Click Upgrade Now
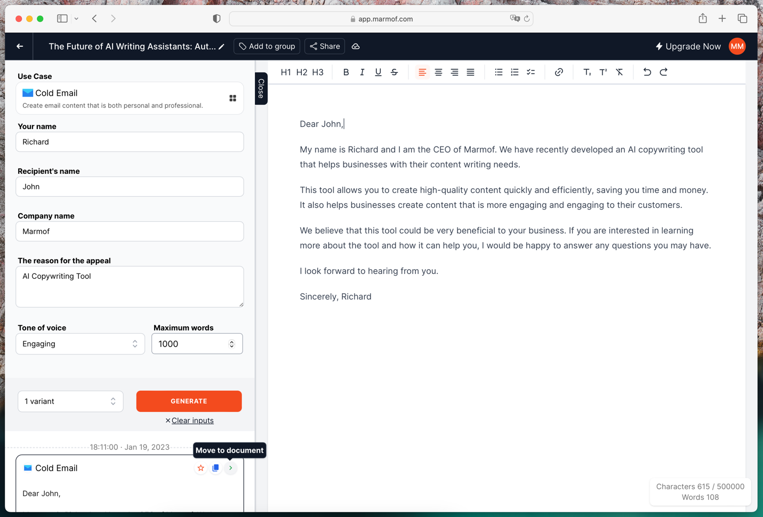 click(688, 46)
